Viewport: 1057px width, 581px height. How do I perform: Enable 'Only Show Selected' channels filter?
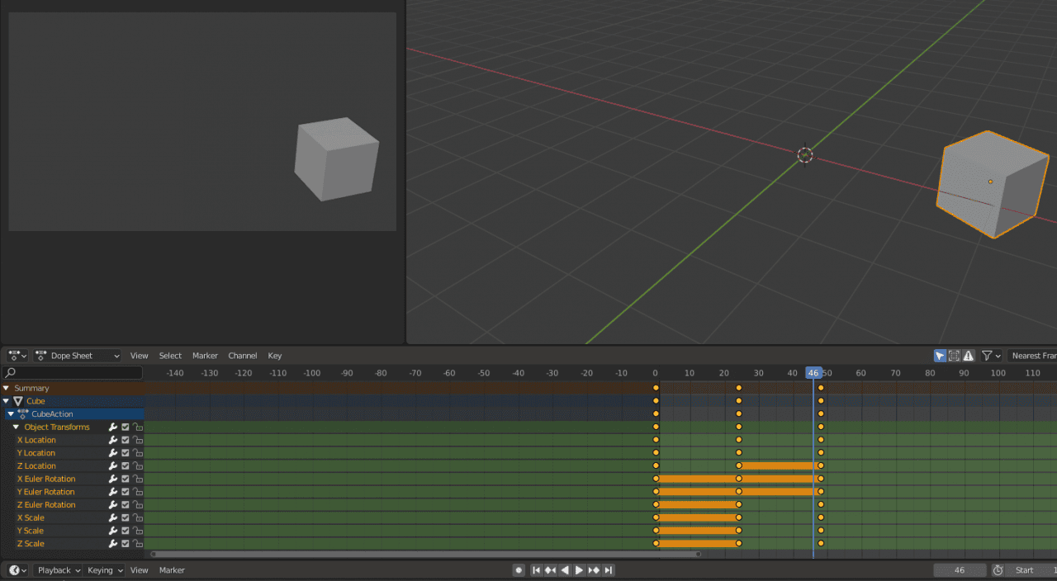coord(939,355)
